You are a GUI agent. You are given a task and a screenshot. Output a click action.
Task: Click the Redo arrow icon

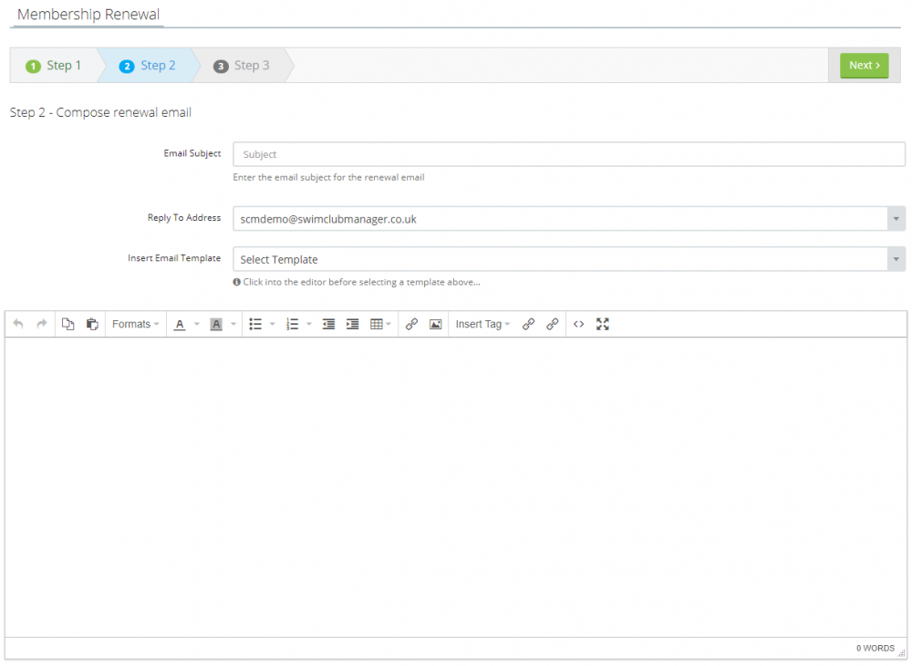click(x=42, y=324)
